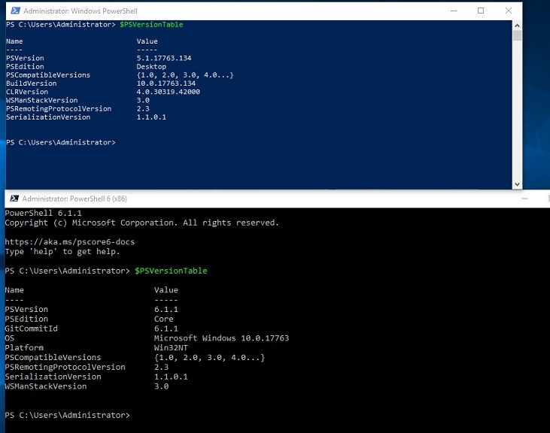The image size is (550, 433).
Task: Click 'Name' column header in Windows PowerShell window
Action: [x=14, y=41]
